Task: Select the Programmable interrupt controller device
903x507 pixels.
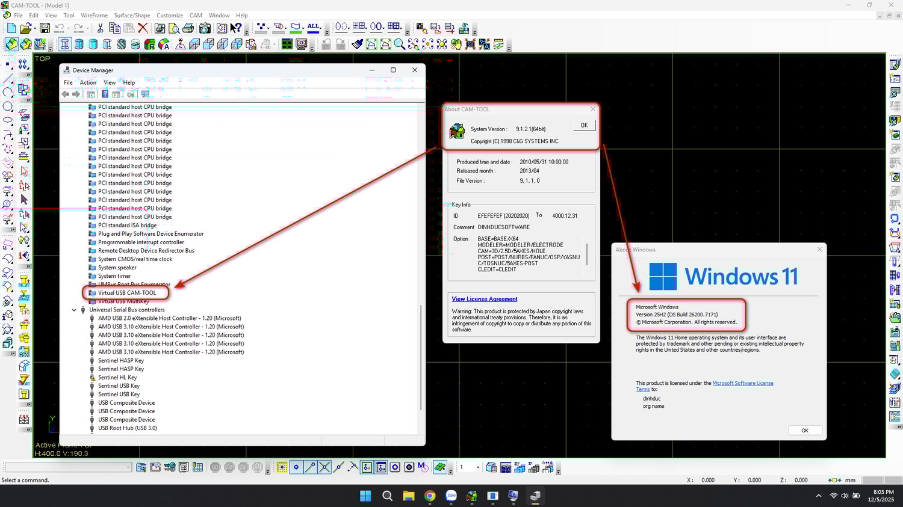Action: (141, 242)
